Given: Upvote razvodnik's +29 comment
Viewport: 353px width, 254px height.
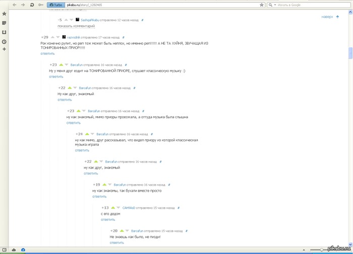Looking at the screenshot, I should click(52, 37).
